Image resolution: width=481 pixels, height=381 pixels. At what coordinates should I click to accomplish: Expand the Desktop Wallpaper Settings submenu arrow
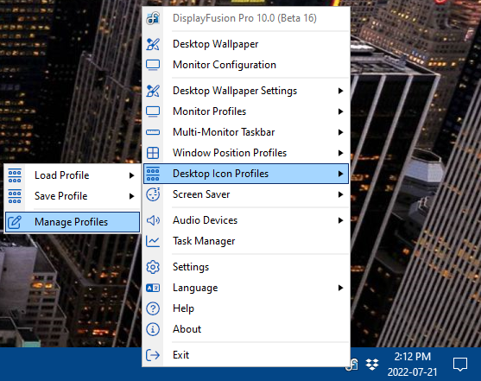(340, 91)
